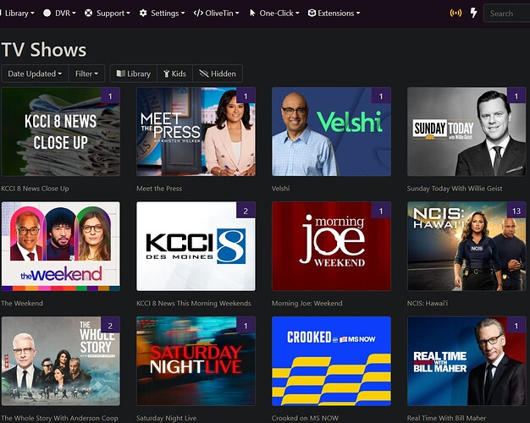Click 'The Whole Story With Anderson Coop' title
530x423 pixels.
pyautogui.click(x=60, y=418)
